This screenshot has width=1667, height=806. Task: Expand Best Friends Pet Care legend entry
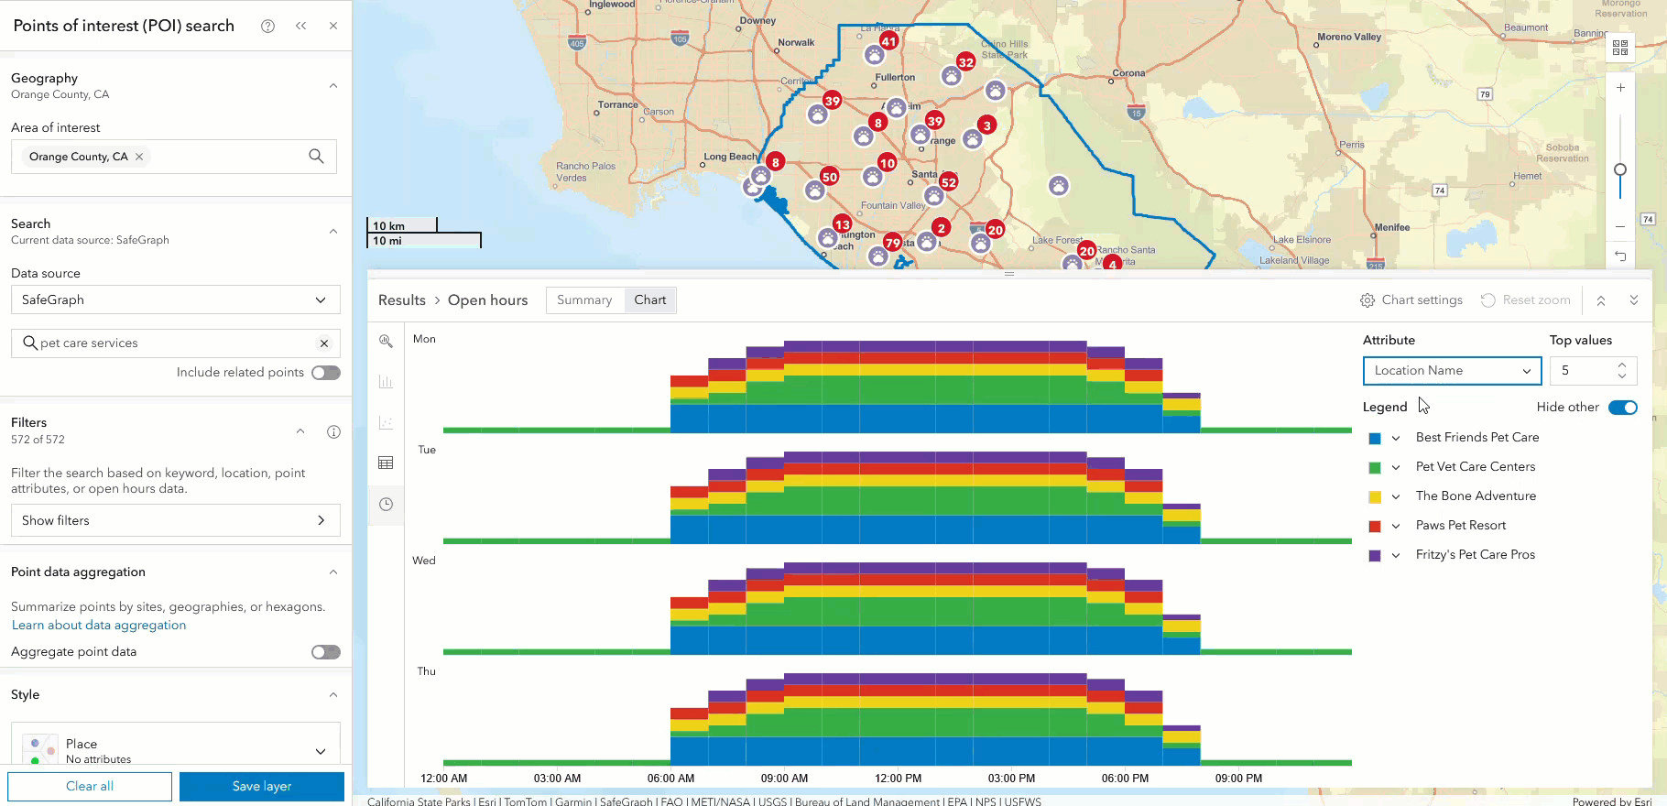click(x=1396, y=439)
